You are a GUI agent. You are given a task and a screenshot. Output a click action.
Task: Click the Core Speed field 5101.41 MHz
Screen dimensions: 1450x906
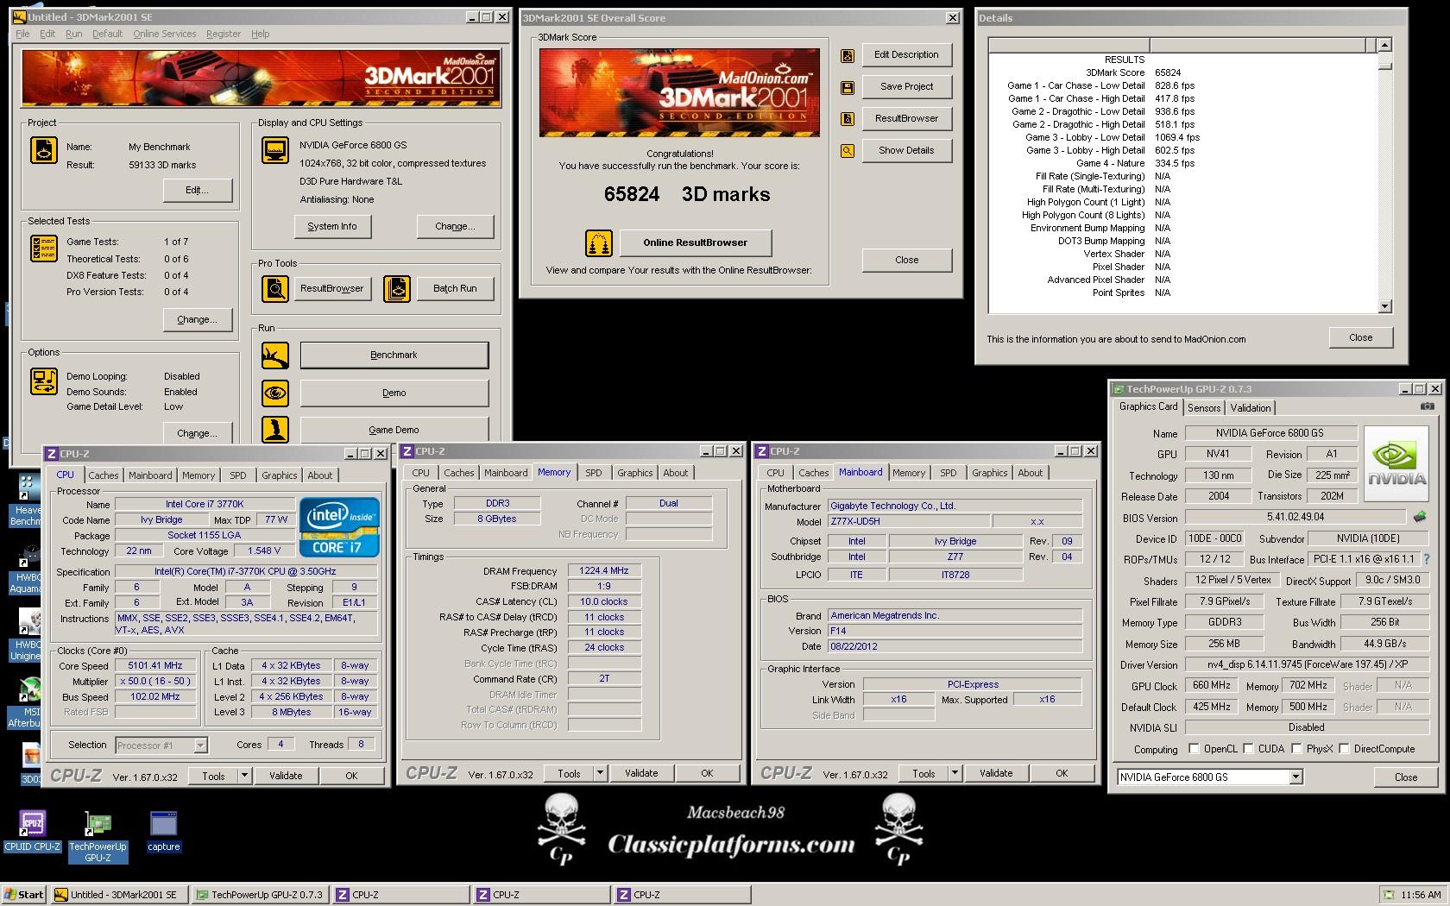coord(155,666)
